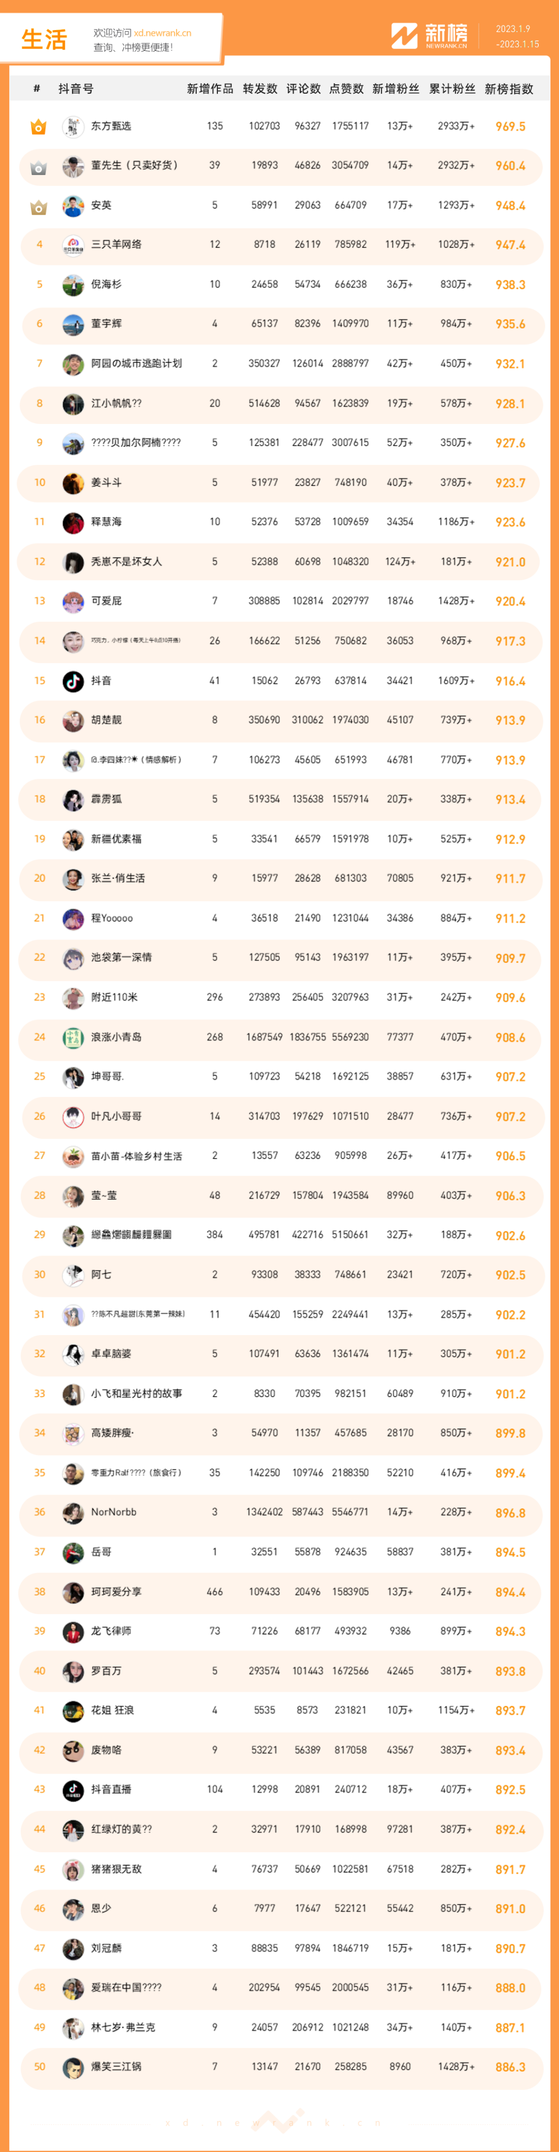Click 抖音直播 avatar icon

72,1790
